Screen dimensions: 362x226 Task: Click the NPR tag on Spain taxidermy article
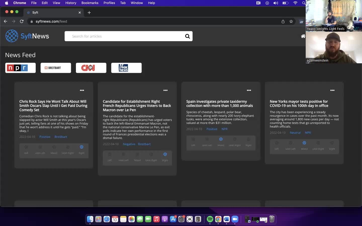click(224, 129)
